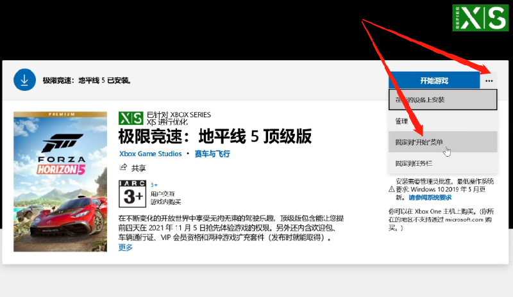This screenshot has width=513, height=297.
Task: Click the IARC 3+ rating badge
Action: click(132, 194)
